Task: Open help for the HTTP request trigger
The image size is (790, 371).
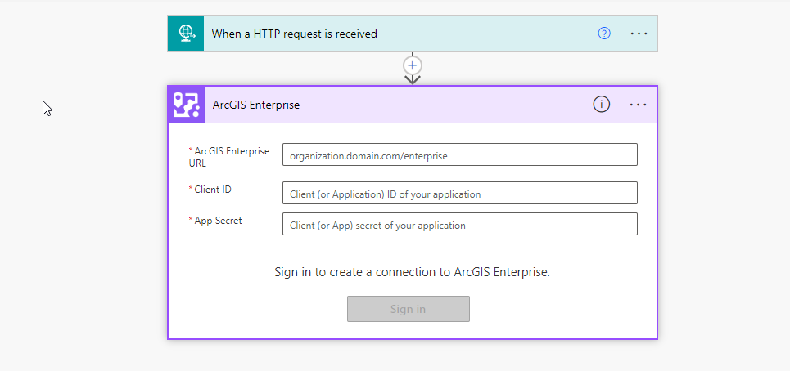Action: click(x=604, y=34)
